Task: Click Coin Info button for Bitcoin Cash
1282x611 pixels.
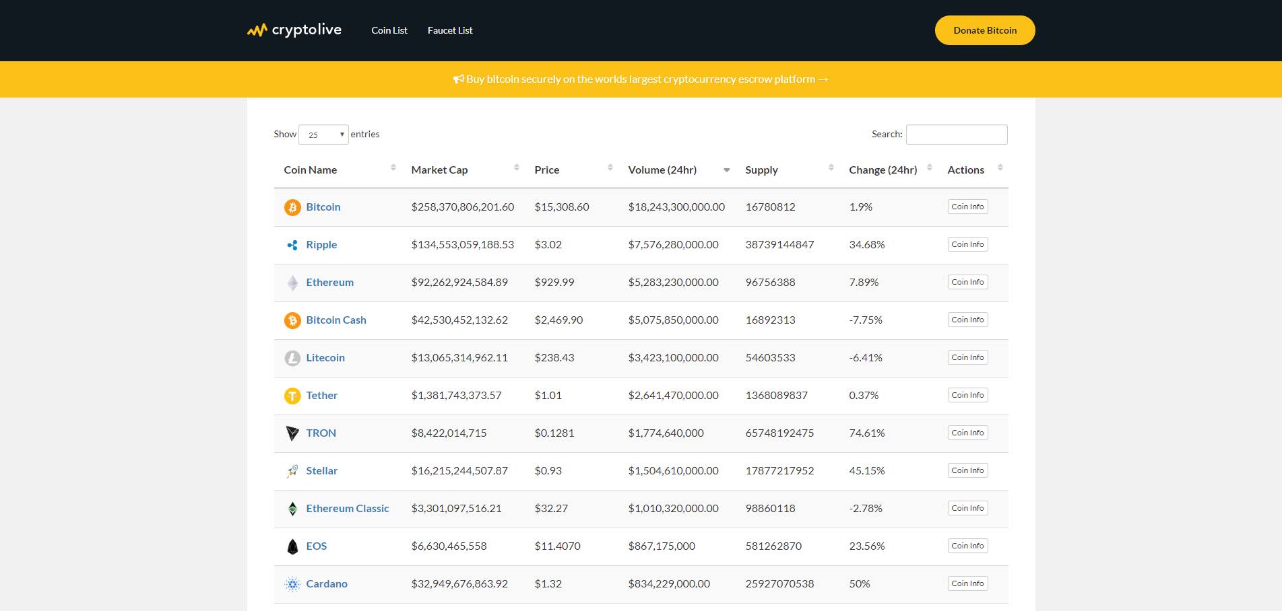Action: click(967, 320)
